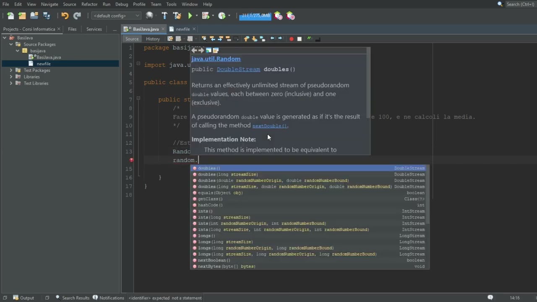
Task: Shift line right icon
Action: coord(280,39)
